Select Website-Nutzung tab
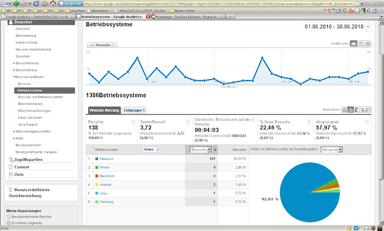 pyautogui.click(x=104, y=110)
